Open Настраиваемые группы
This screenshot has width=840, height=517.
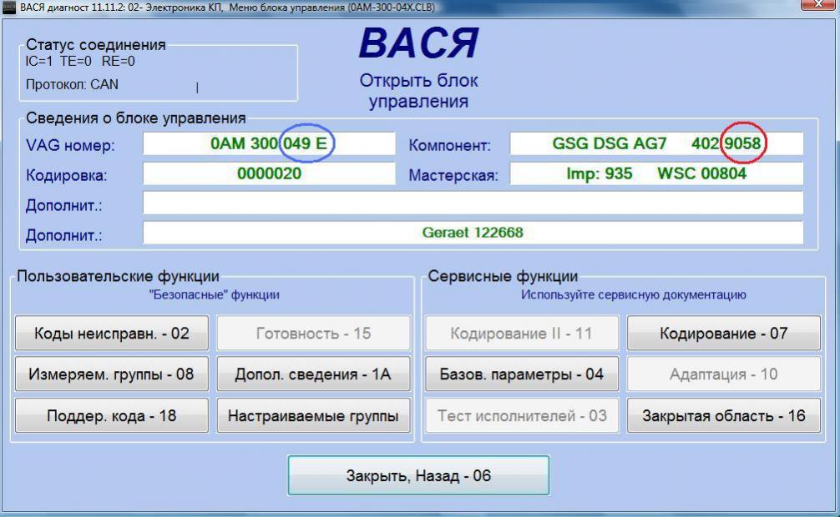313,415
